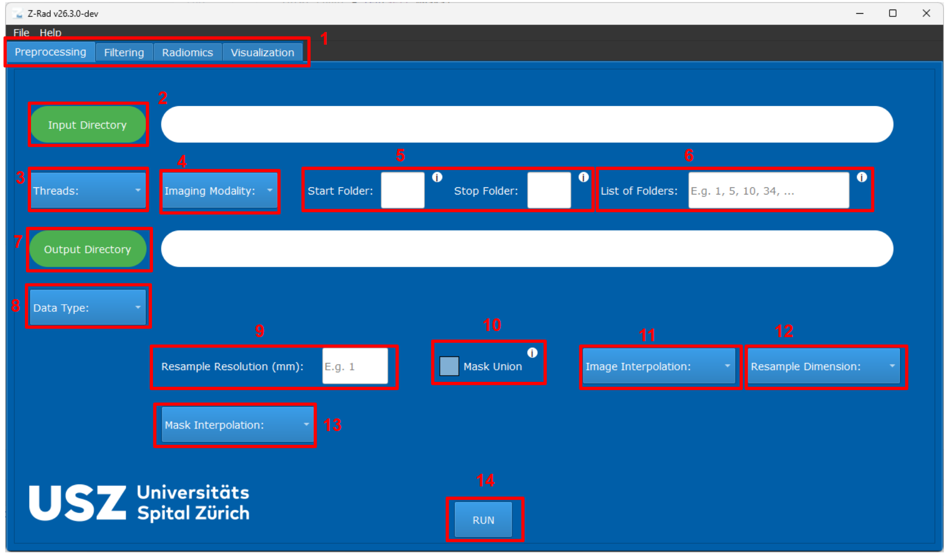Switch to the Radiomics tab
This screenshot has width=950, height=556.
coord(187,52)
